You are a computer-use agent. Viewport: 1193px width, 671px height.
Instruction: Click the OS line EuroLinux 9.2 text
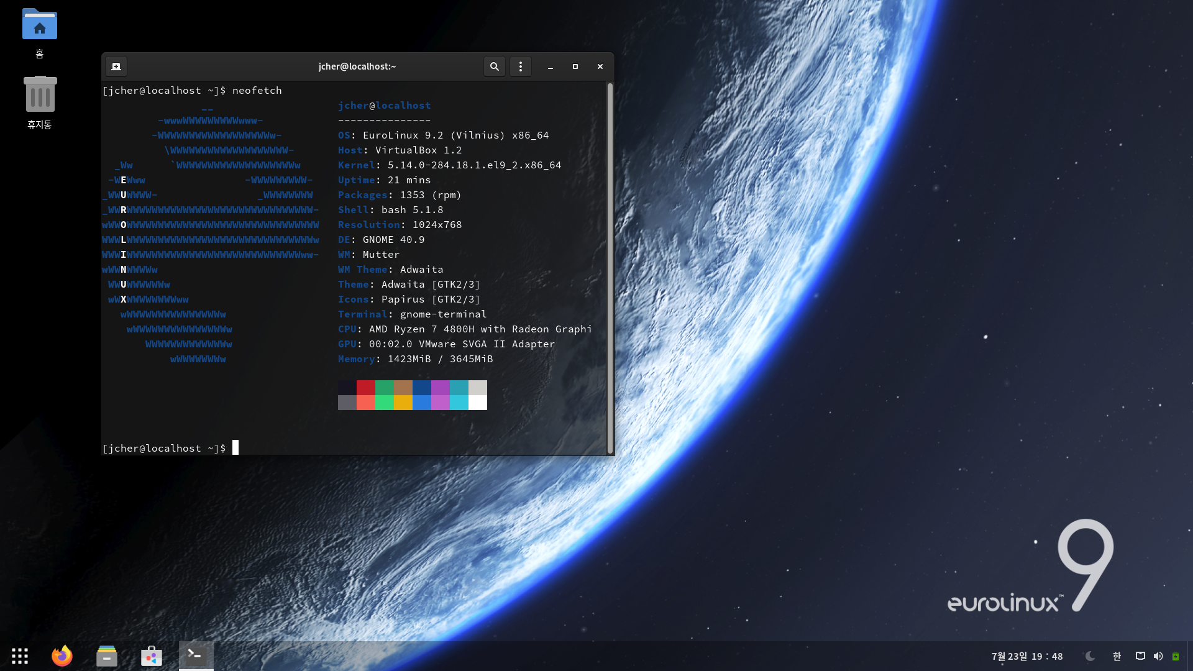[444, 135]
